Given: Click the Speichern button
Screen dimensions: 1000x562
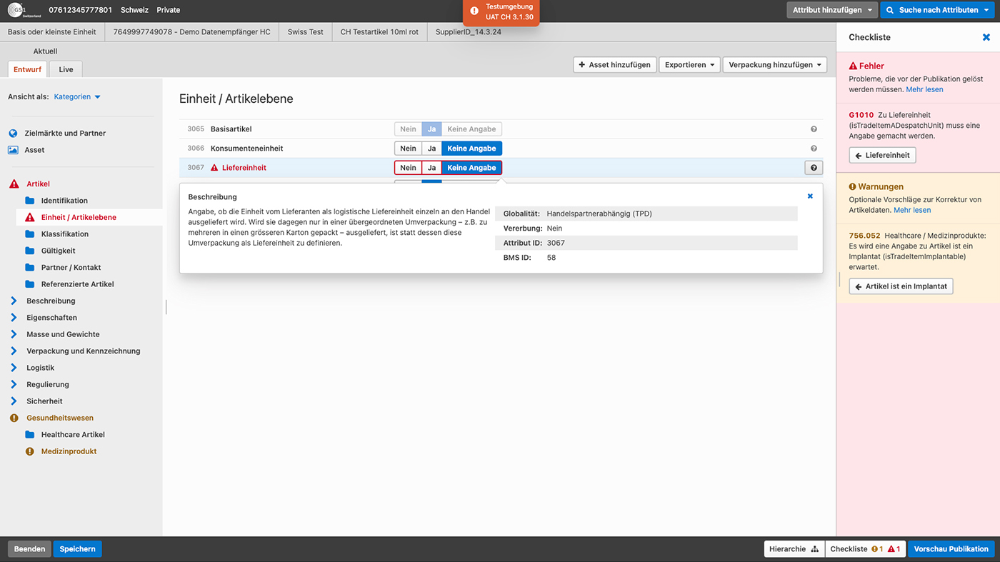Looking at the screenshot, I should point(78,549).
